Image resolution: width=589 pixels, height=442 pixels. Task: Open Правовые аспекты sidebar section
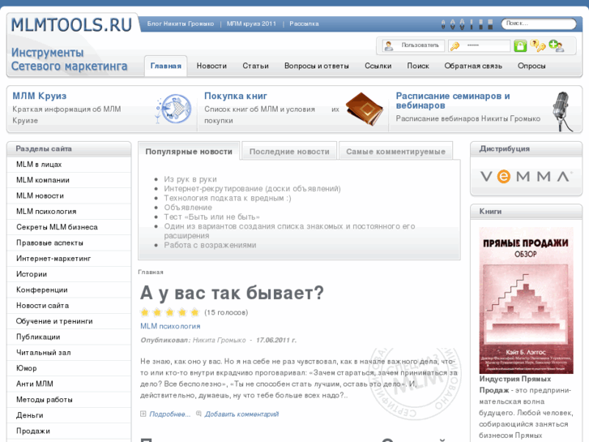69,243
